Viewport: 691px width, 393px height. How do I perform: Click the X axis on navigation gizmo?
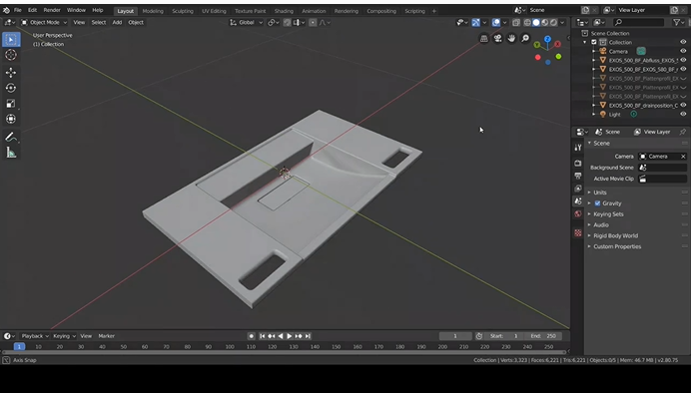pos(558,44)
